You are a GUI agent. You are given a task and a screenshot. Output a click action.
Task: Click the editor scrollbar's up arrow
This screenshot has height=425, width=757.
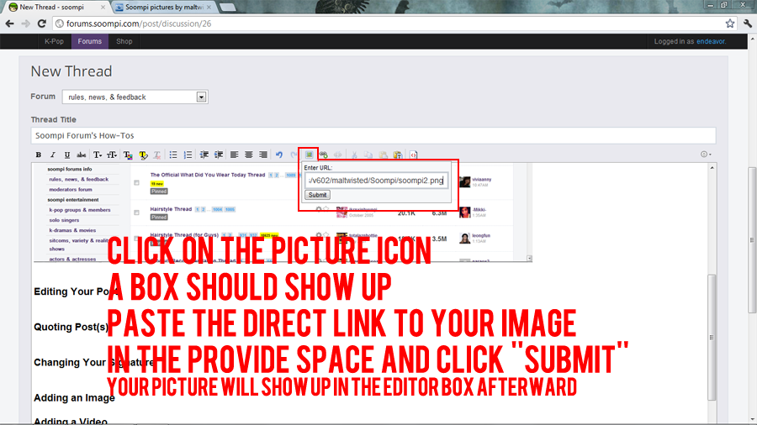pyautogui.click(x=712, y=168)
